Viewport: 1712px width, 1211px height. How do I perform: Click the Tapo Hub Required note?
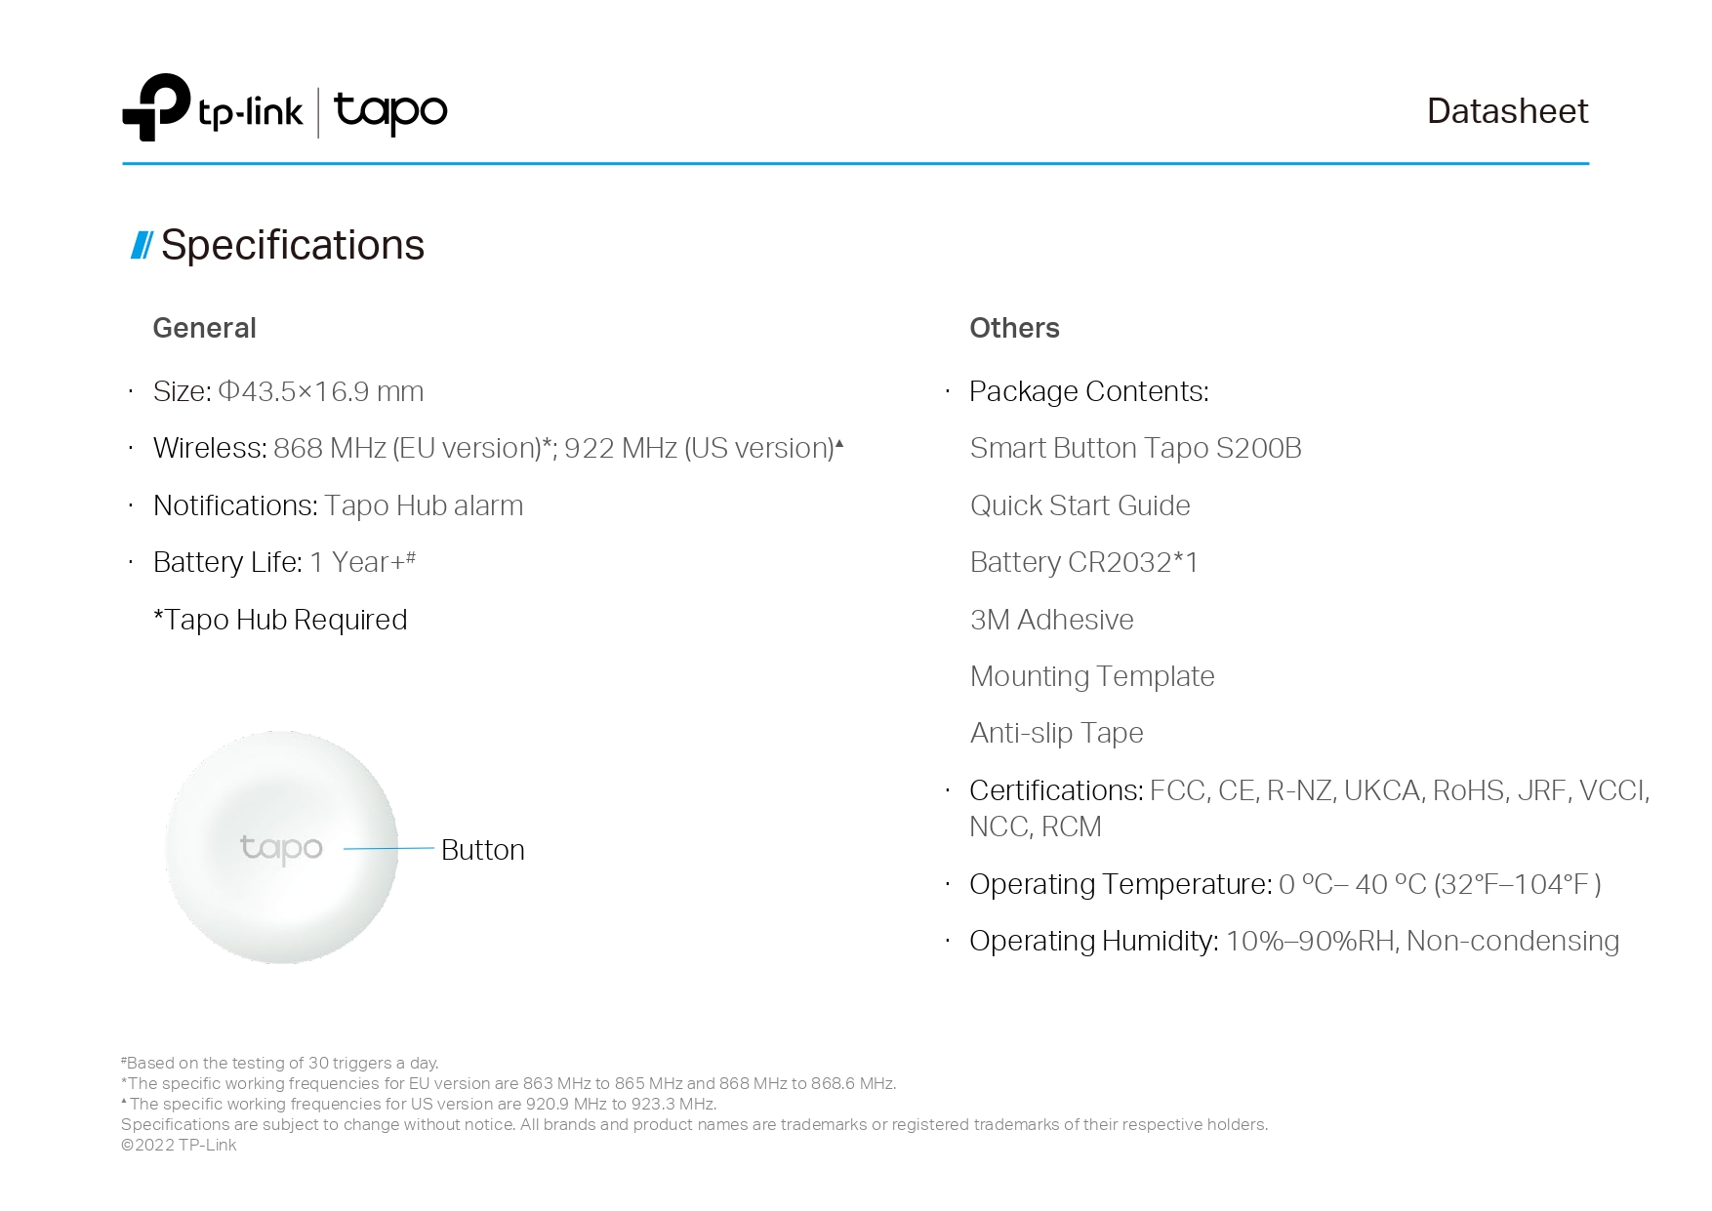point(280,620)
